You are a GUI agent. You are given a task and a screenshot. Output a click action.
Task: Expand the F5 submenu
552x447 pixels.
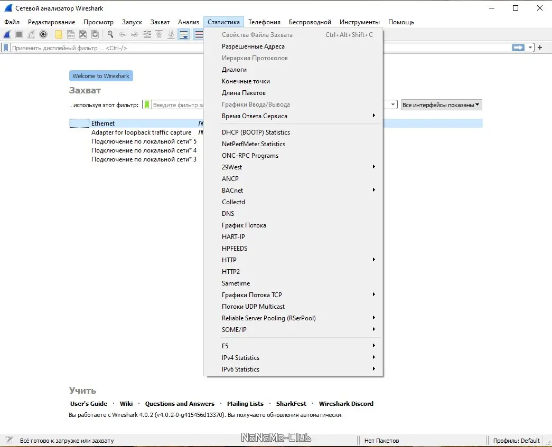pyautogui.click(x=293, y=346)
